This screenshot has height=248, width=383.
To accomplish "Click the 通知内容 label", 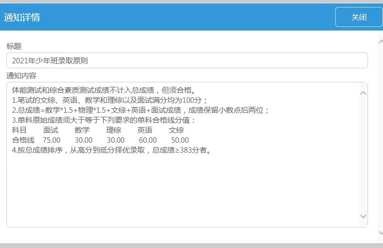I will coord(21,75).
